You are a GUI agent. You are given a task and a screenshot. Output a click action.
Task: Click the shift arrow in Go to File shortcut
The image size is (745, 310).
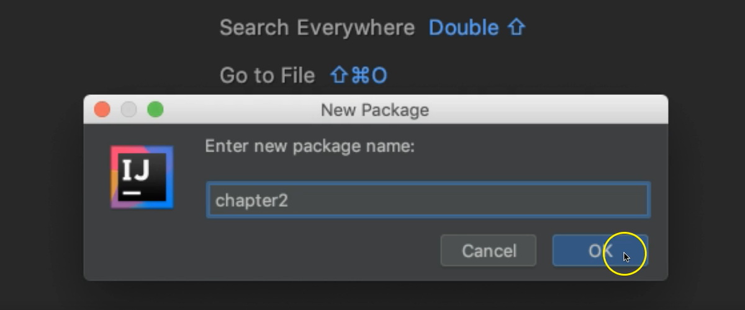339,75
